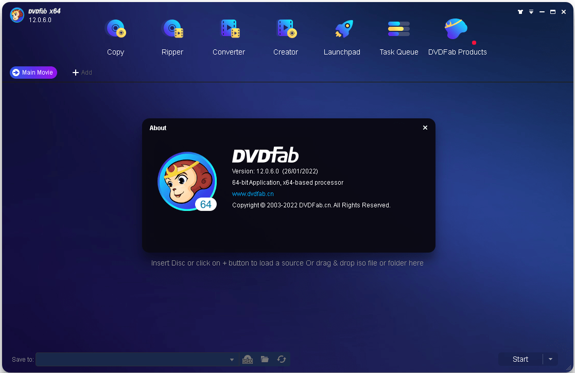Open the Launchpad rocket icon

pyautogui.click(x=343, y=29)
